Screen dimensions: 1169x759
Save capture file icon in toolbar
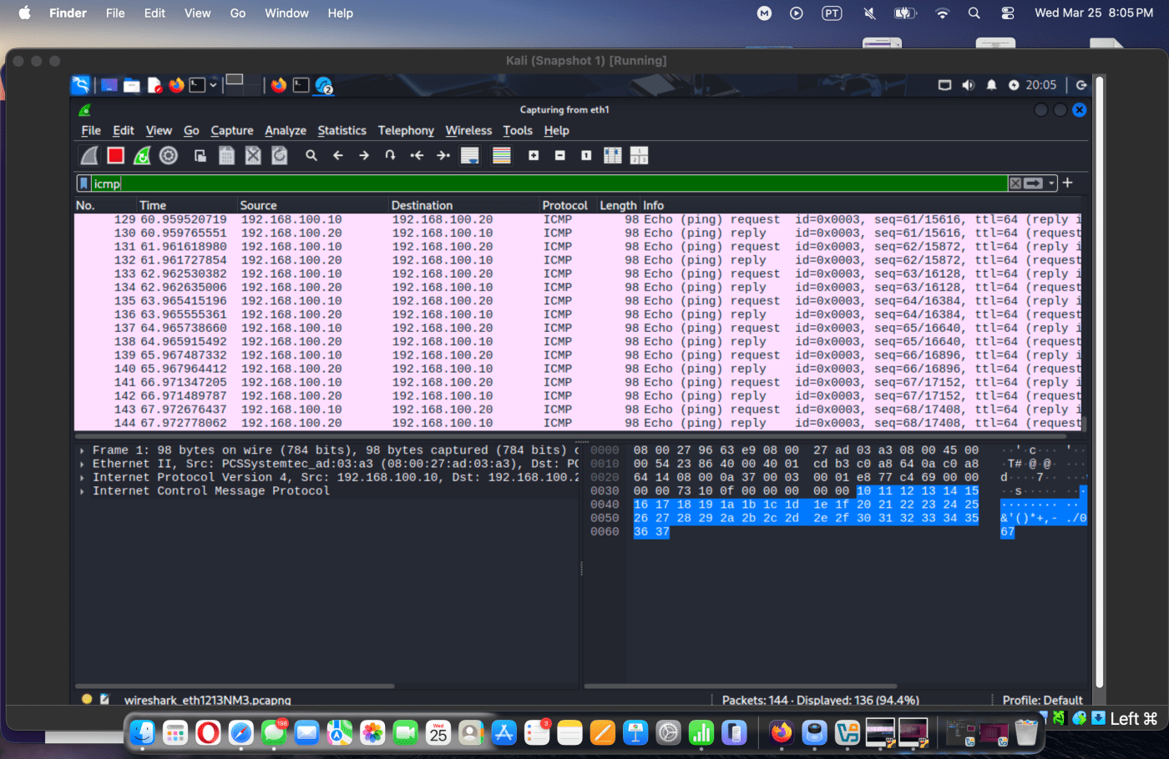226,156
